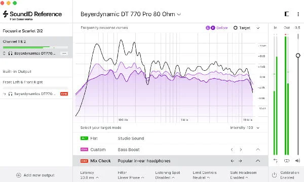Screen dimensions: 304x182
Task: Open the Intensity 100 dropdown
Action: 245,127
